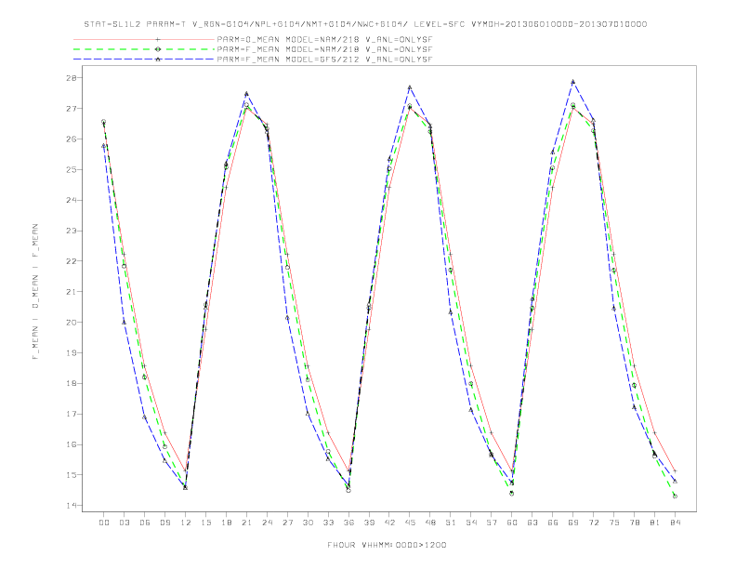
Task: Click y-axis tick label 24
Action: tap(72, 200)
